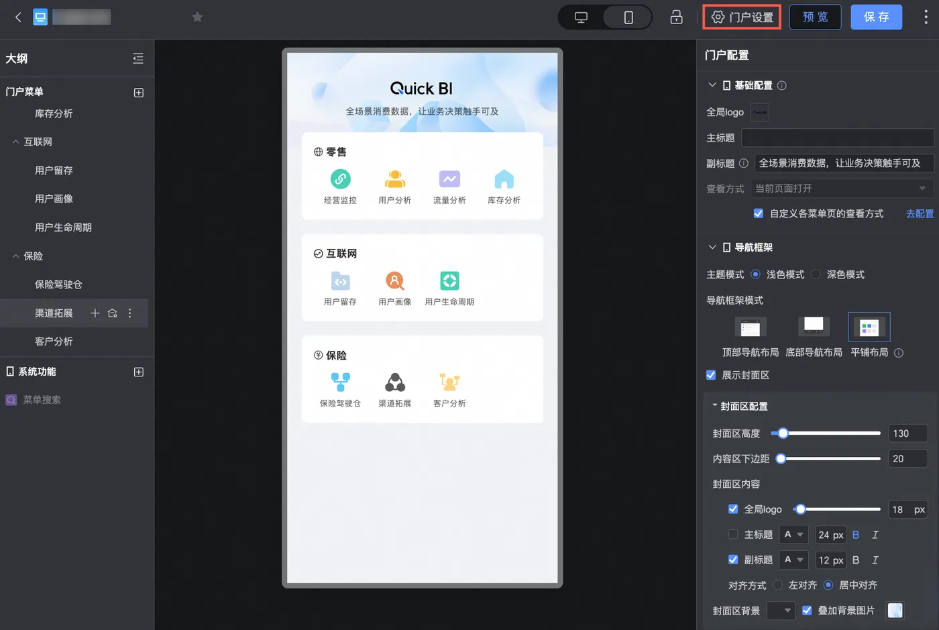
Task: Collapse 导航框架 section
Action: click(712, 247)
